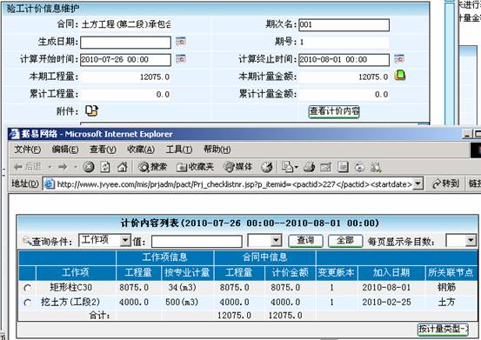Open the 工具(T) menu
This screenshot has width=481, height=340.
coord(179,150)
